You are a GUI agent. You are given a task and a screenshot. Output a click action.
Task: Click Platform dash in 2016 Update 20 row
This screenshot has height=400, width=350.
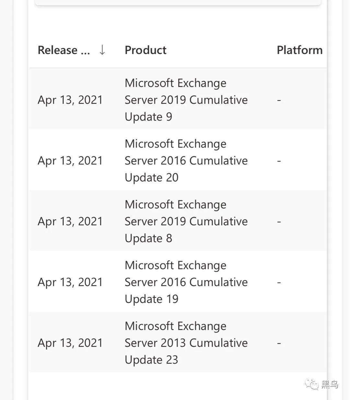(x=279, y=161)
